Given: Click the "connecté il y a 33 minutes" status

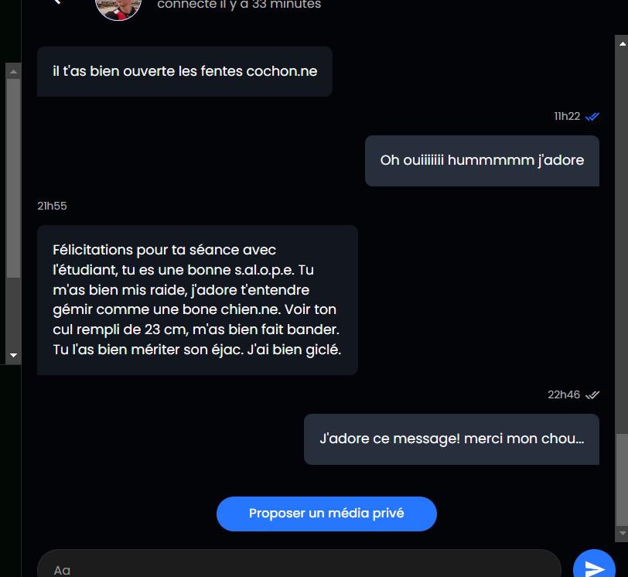Looking at the screenshot, I should 239,5.
